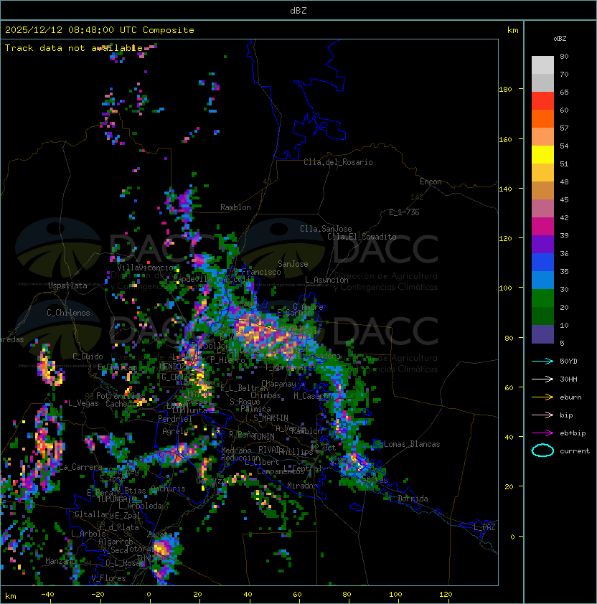597x604 pixels.
Task: Click 'L_Dormida' place label
Action: click(x=408, y=499)
